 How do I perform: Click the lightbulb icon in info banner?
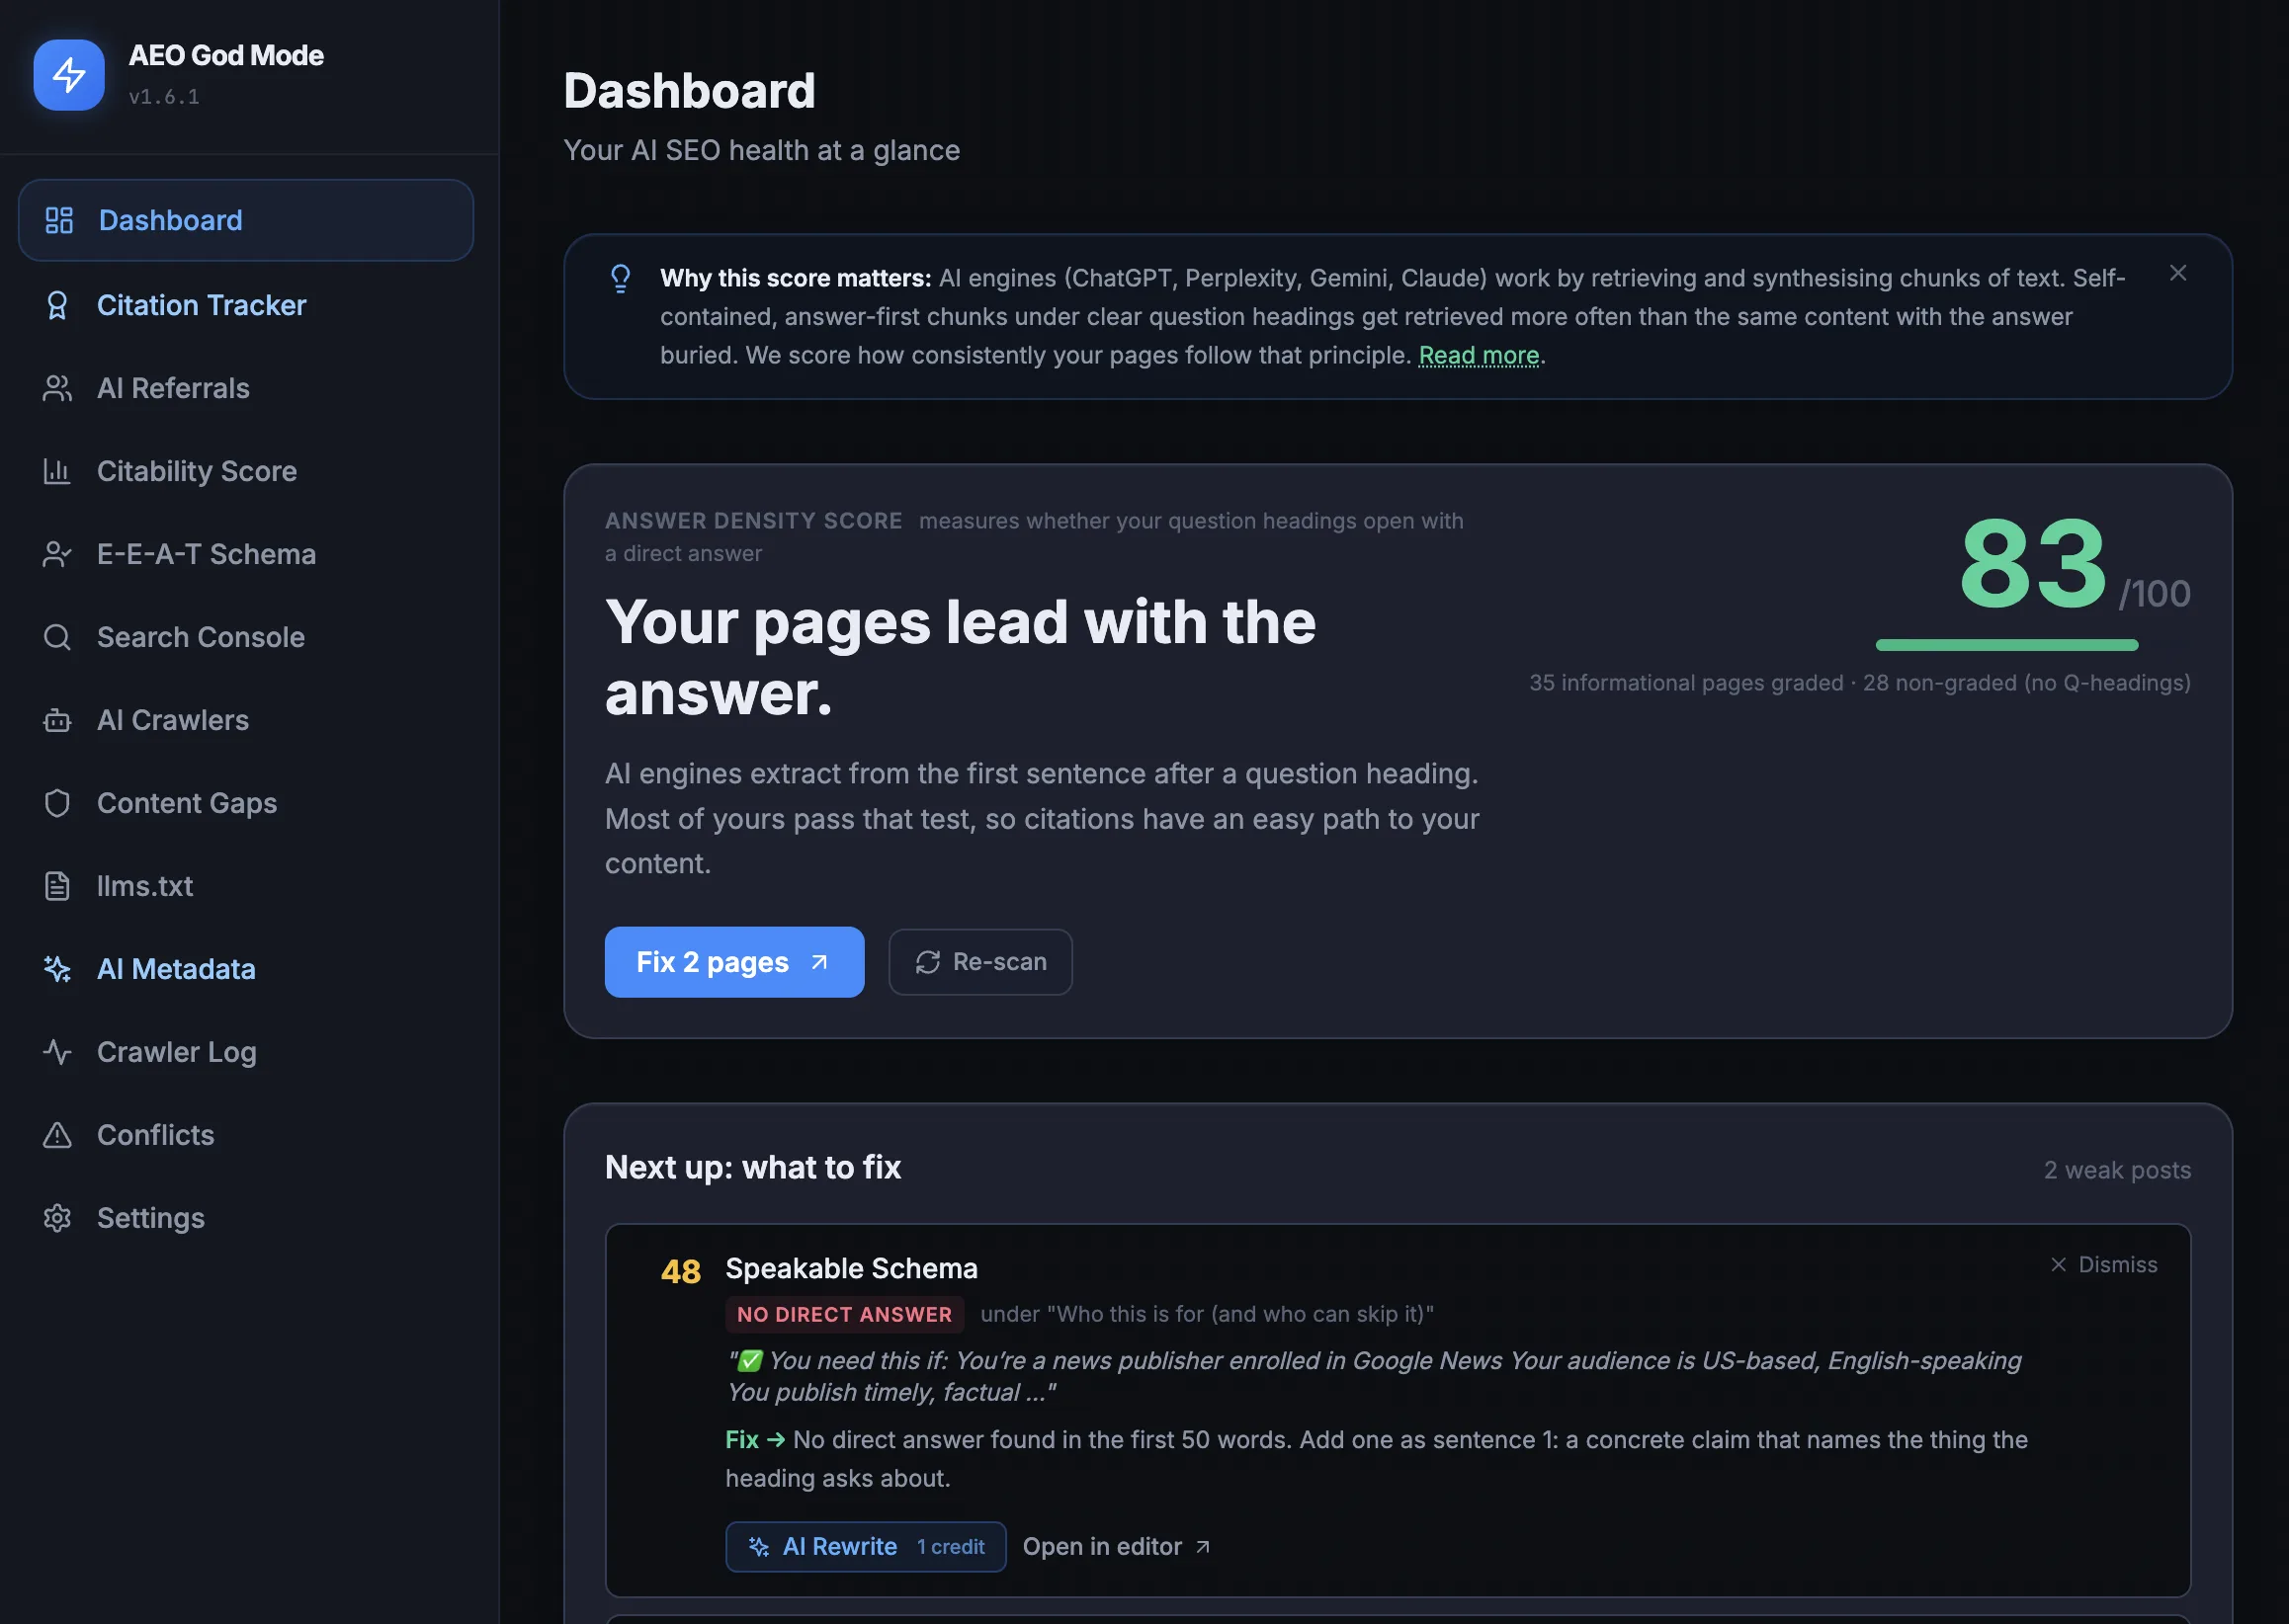[x=621, y=279]
